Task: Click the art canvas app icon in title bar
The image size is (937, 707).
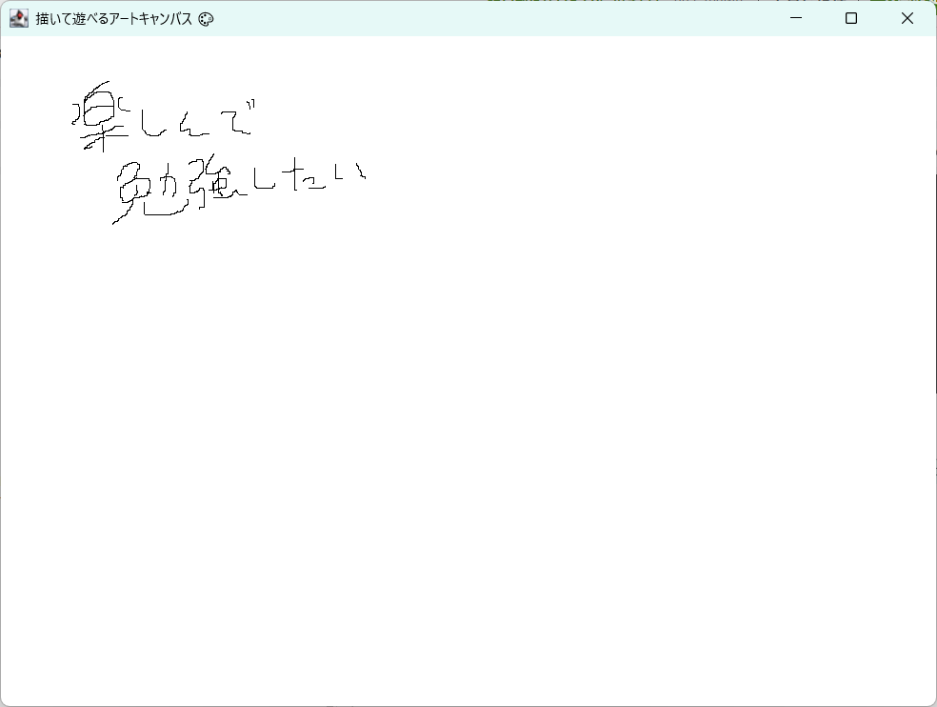Action: (19, 18)
